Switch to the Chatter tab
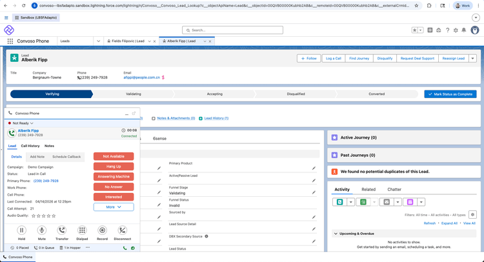This screenshot has height=262, width=484. (x=394, y=190)
